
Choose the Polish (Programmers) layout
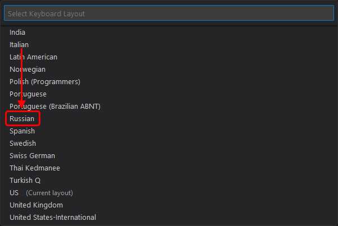(45, 82)
